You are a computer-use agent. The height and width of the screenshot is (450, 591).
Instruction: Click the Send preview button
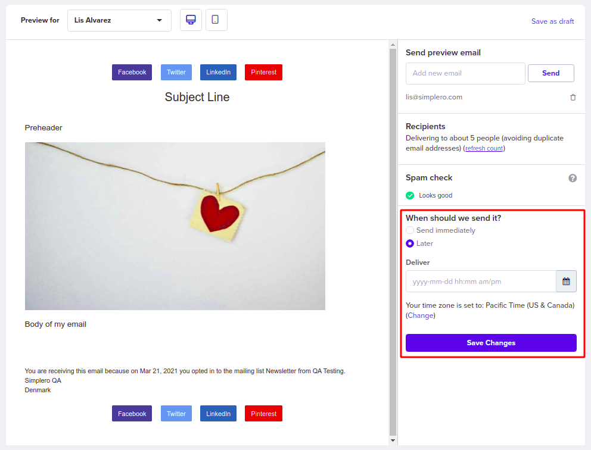click(550, 73)
